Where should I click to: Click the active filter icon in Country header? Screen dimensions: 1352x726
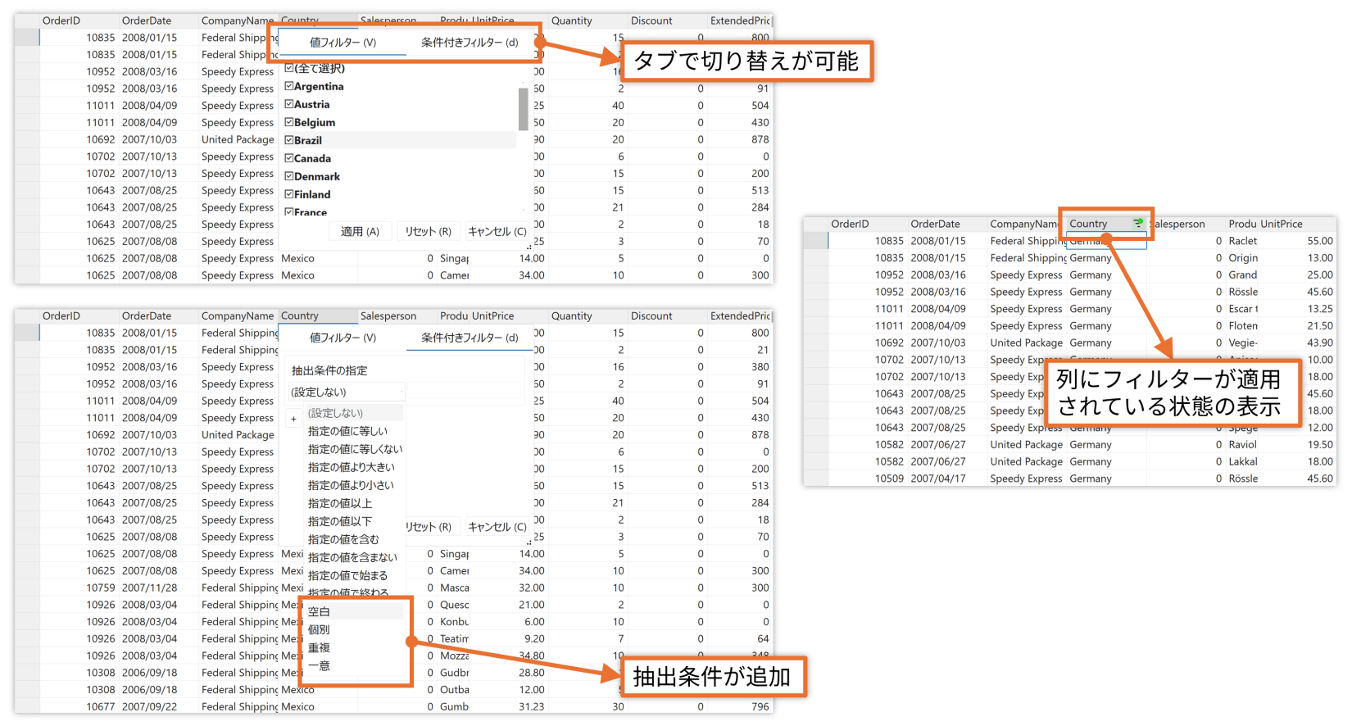1137,224
